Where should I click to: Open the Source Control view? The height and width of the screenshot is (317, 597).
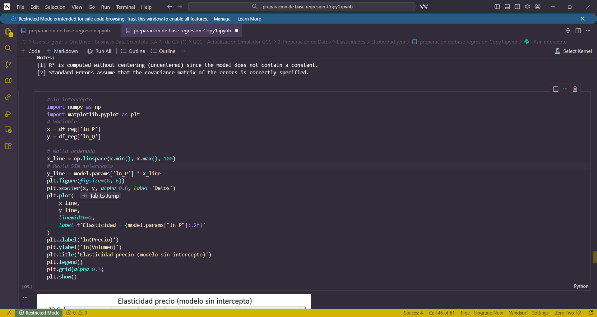(x=8, y=64)
